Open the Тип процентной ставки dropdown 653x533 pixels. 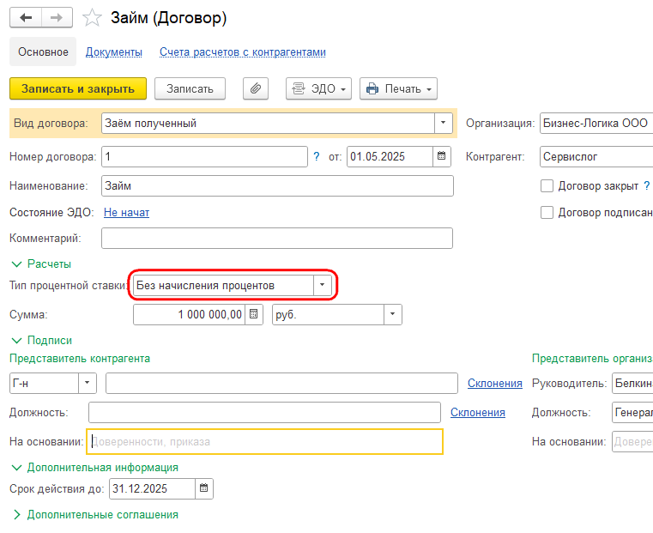pos(322,285)
